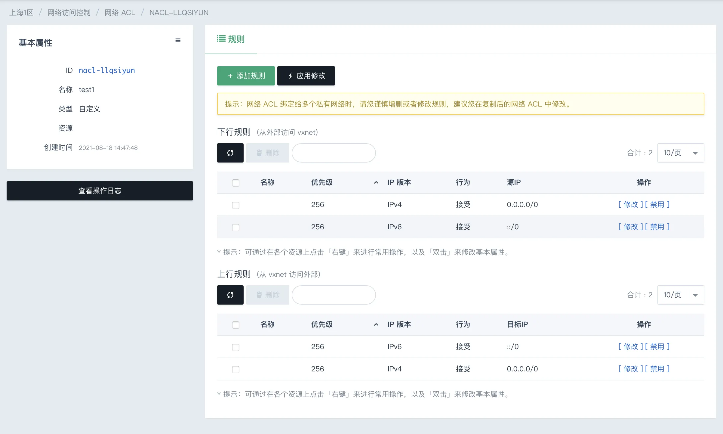The height and width of the screenshot is (434, 723).
Task: Click 修改 link for 下行 IPv4 rule
Action: pos(631,205)
